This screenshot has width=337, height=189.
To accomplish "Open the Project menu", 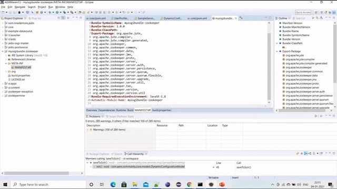I will click(42, 7).
